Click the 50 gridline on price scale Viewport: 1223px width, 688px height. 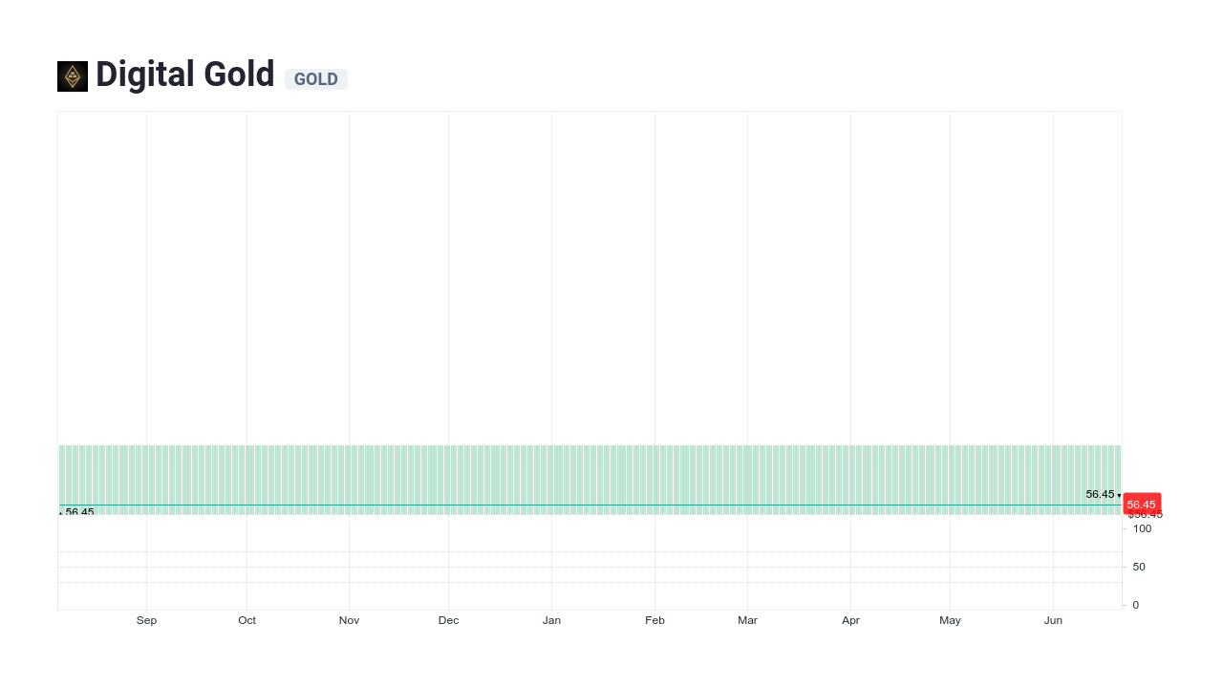[1138, 567]
